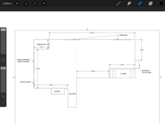This screenshot has height=124, width=165.
Task: Choose the Paint brush tool
Action: point(118,3)
